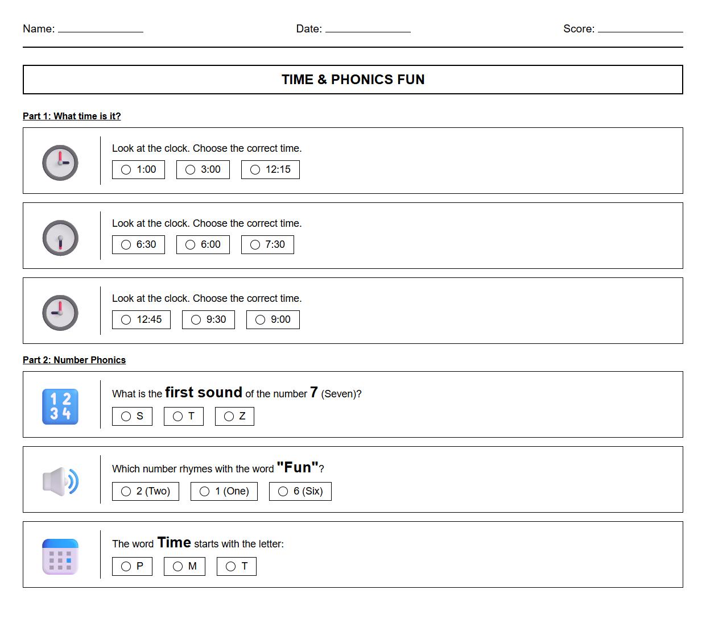Viewport: 706px width, 619px height.
Task: Click the Date blank line field
Action: pyautogui.click(x=368, y=29)
